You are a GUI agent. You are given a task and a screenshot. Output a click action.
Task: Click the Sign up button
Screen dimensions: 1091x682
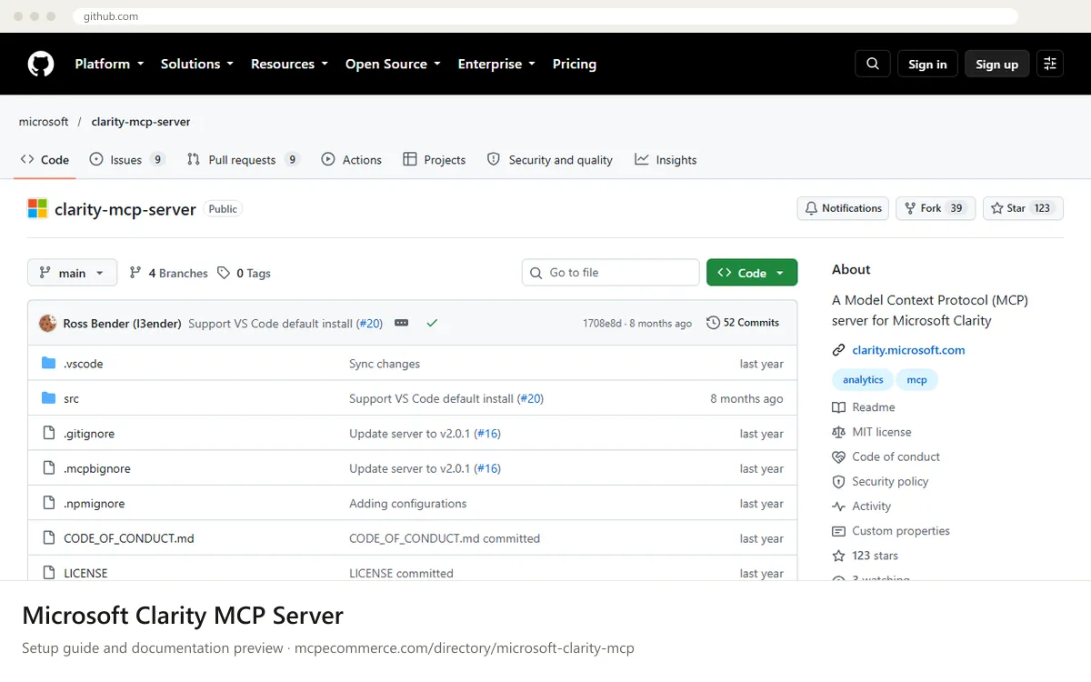pos(997,64)
